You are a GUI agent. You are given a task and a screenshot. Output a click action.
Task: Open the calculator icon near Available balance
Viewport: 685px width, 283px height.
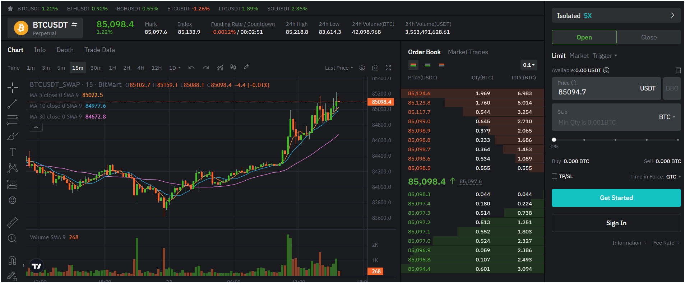(678, 70)
